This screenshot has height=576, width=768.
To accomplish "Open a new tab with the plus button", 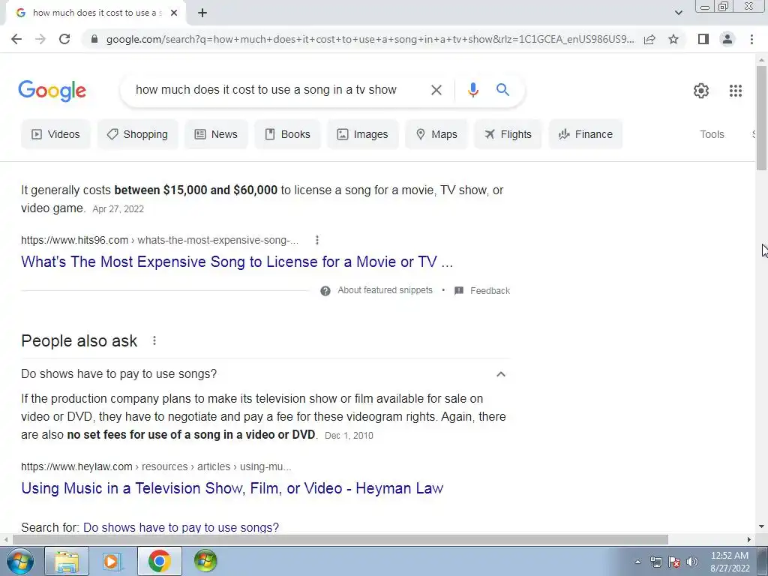I will (x=202, y=13).
